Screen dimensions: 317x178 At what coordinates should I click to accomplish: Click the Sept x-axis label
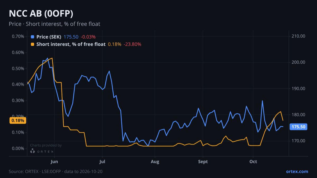203,162
